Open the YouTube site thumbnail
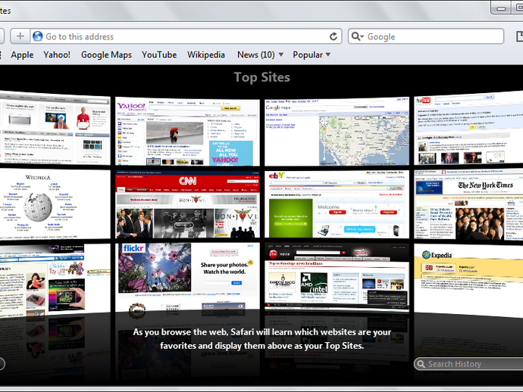 click(468, 128)
